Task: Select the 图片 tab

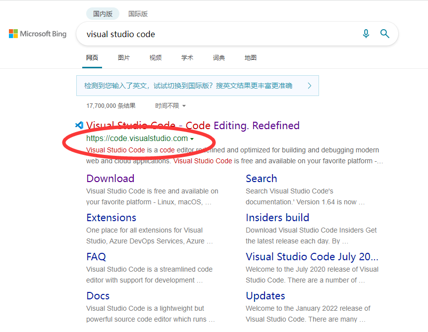Action: click(x=124, y=58)
